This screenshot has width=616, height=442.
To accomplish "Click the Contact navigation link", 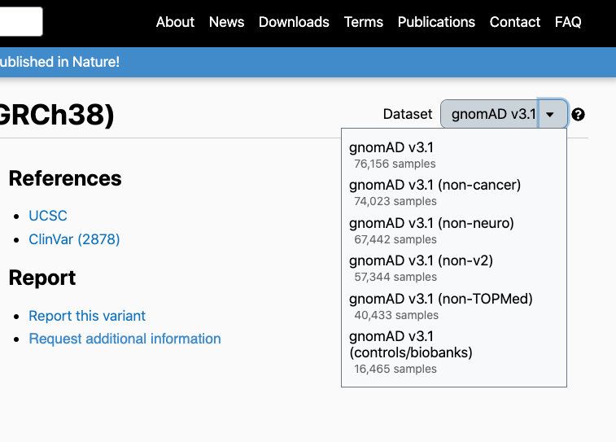I will pos(514,22).
